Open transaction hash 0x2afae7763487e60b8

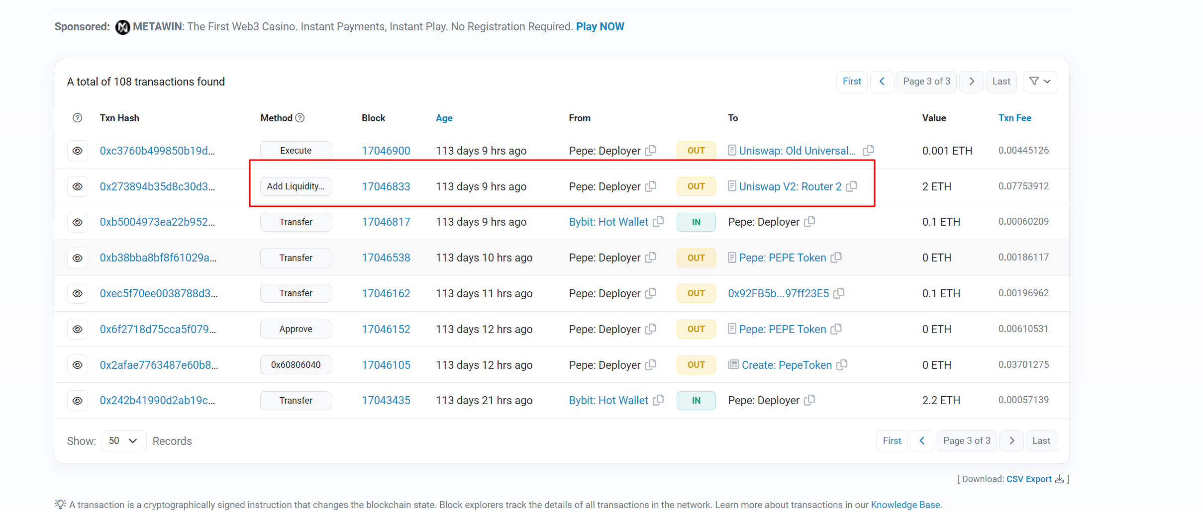[159, 365]
